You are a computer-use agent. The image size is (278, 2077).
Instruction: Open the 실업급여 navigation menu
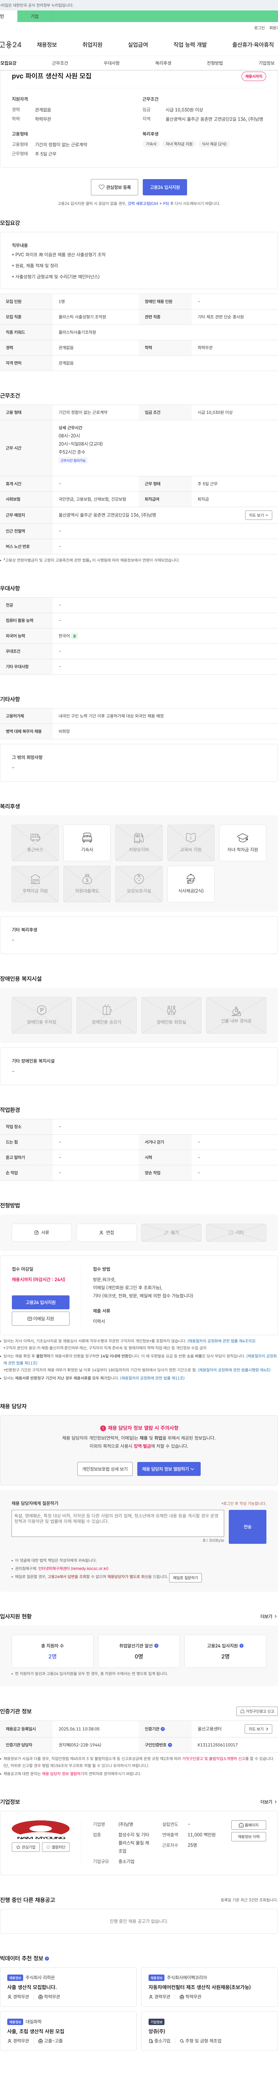pyautogui.click(x=138, y=45)
